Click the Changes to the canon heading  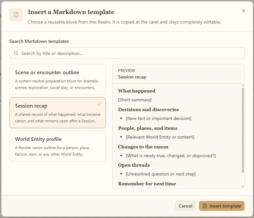(x=143, y=147)
